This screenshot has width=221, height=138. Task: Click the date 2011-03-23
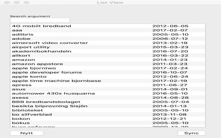click(170, 64)
